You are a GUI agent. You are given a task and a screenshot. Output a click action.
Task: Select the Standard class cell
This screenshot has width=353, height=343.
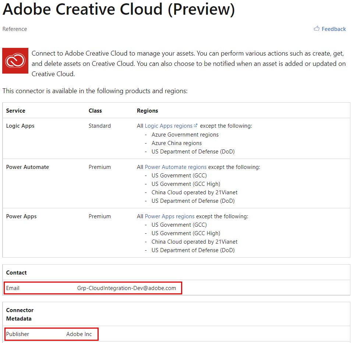99,126
